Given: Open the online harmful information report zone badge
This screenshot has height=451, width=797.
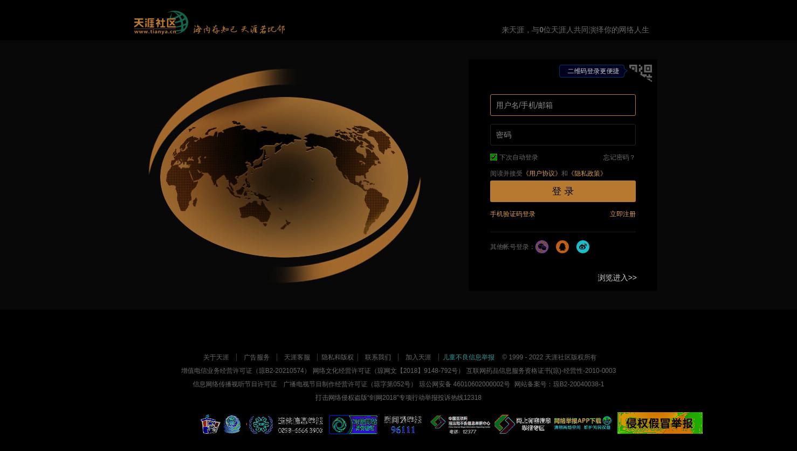Looking at the screenshot, I should (523, 424).
